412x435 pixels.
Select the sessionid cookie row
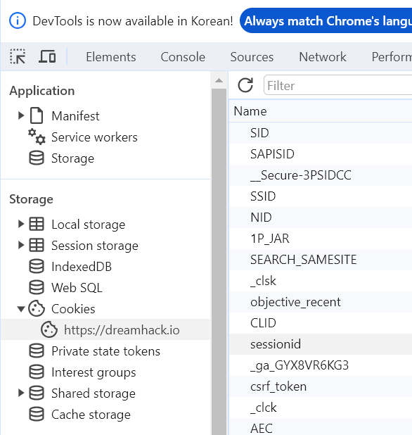click(321, 344)
